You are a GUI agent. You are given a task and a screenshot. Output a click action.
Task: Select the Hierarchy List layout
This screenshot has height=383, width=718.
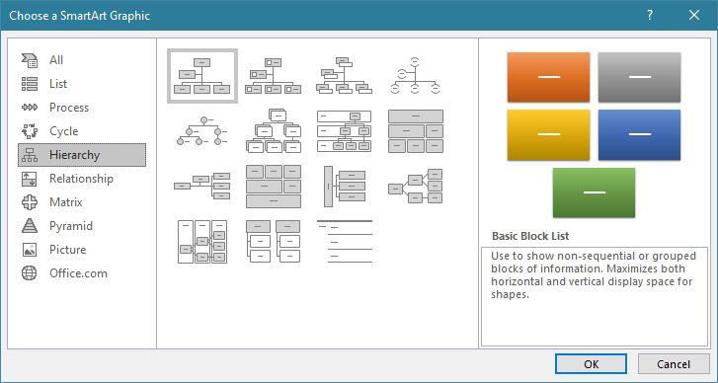pyautogui.click(x=274, y=241)
